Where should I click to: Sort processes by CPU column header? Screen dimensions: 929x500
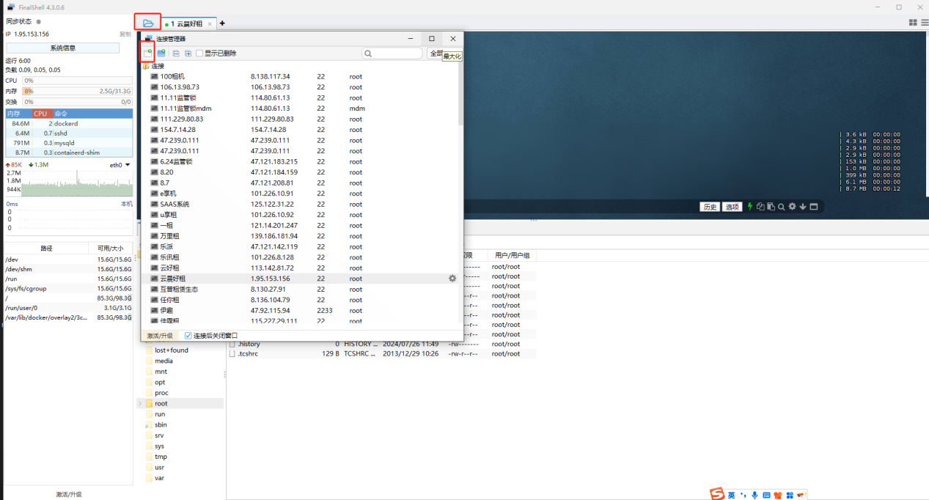tap(42, 114)
